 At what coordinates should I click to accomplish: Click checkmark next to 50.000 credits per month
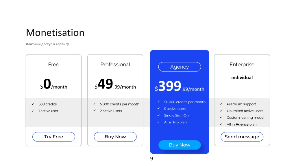tap(159, 102)
